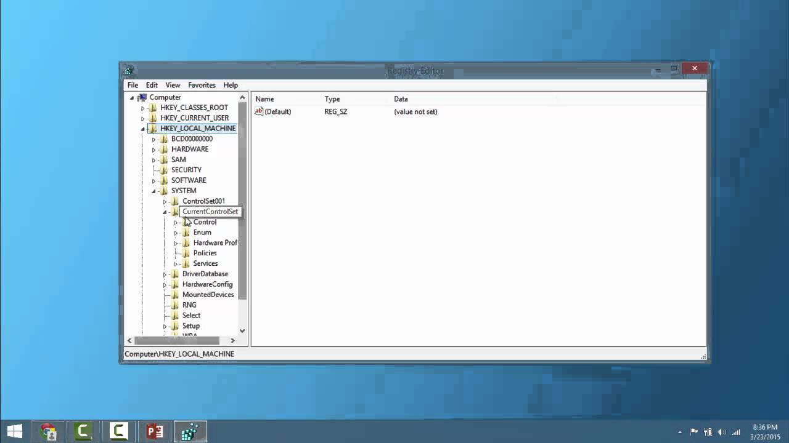
Task: Click the SECURITY folder icon
Action: [x=164, y=170]
